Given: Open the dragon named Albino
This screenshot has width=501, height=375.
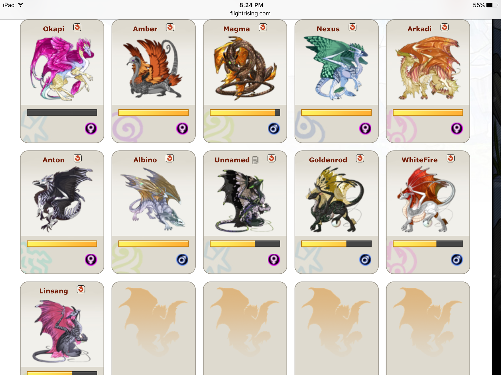Looking at the screenshot, I should pyautogui.click(x=145, y=160).
